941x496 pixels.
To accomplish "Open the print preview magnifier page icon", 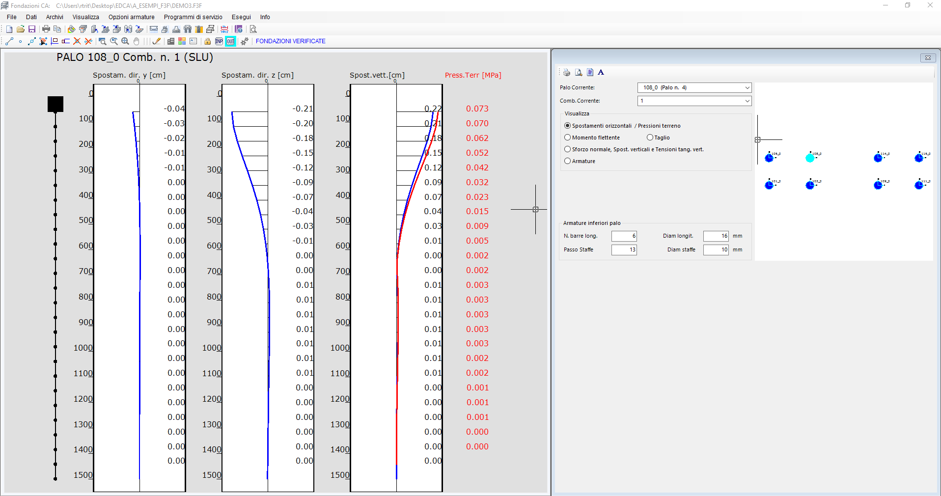I will 253,29.
